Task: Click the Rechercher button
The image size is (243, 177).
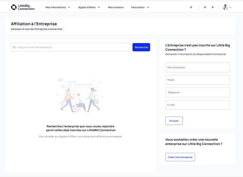Action: pos(141,47)
